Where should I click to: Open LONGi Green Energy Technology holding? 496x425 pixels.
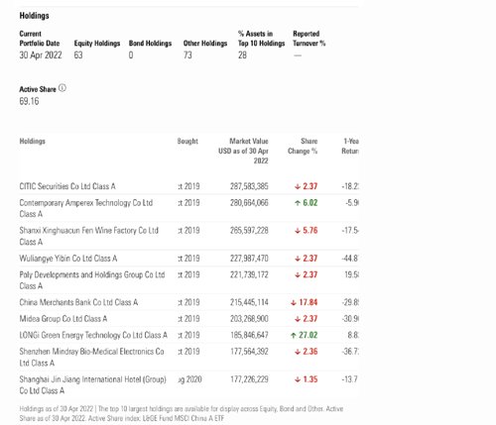click(x=93, y=335)
